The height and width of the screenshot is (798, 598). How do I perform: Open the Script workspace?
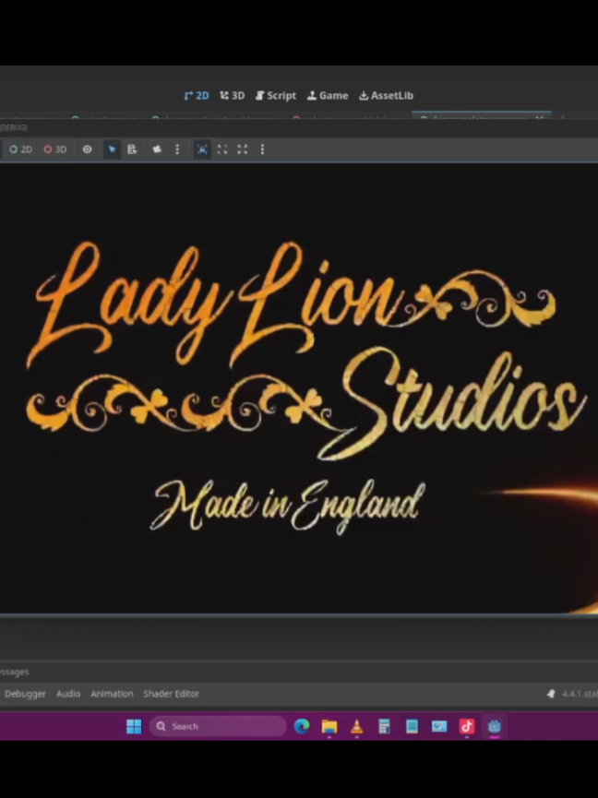[x=276, y=96]
